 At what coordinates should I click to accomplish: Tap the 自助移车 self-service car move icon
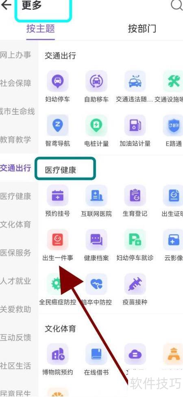coord(96,81)
